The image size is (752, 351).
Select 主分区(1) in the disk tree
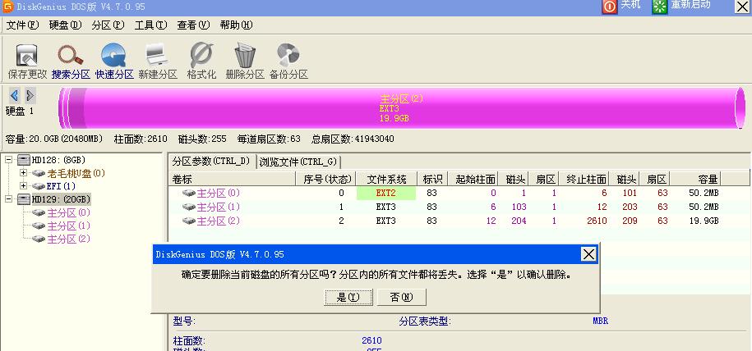[68, 226]
